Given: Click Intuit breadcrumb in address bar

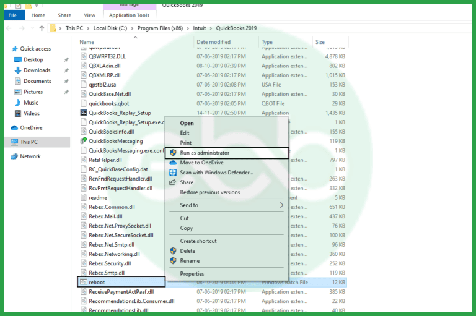Looking at the screenshot, I should tap(200, 28).
